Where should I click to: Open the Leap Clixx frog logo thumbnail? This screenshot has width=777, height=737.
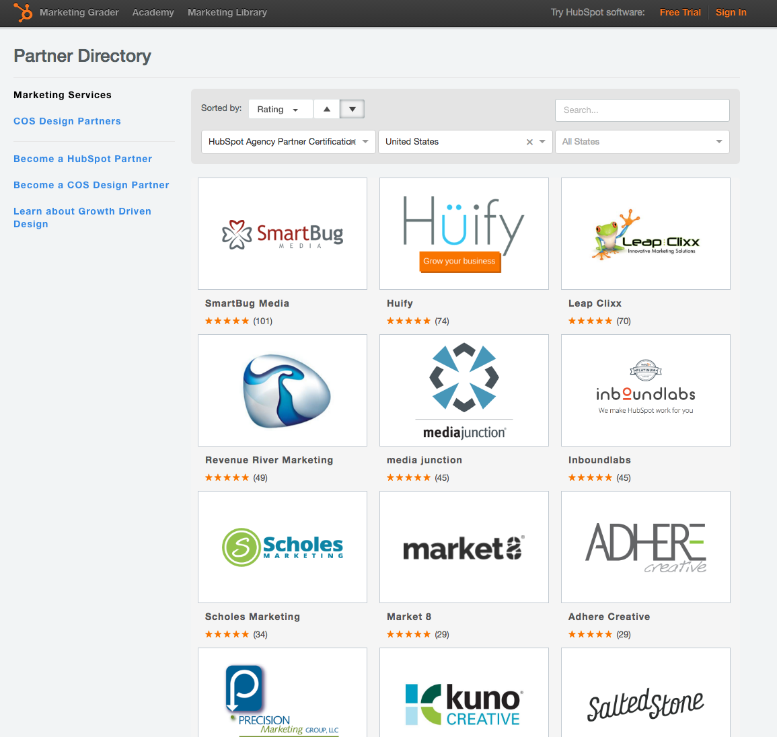pos(646,234)
